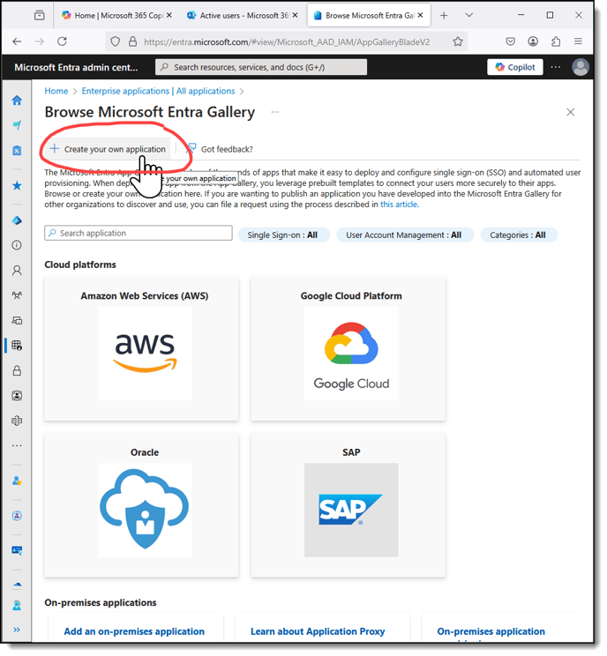Go back with browser back arrow
This screenshot has width=607, height=656.
(17, 41)
